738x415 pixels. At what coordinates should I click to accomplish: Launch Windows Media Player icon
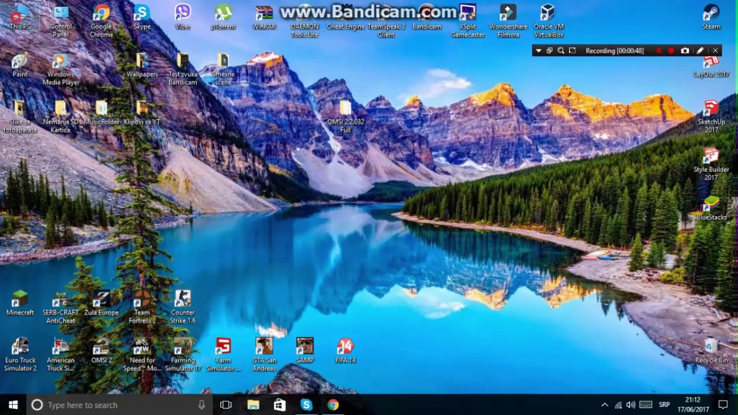61,70
